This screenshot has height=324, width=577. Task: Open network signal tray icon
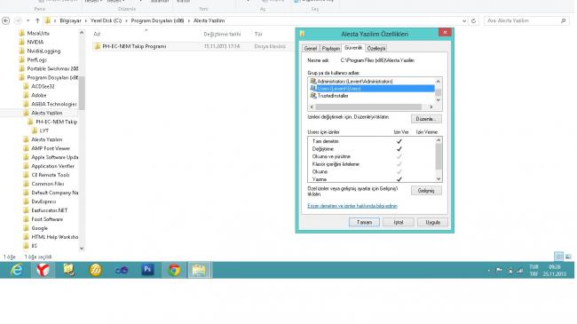coord(519,271)
